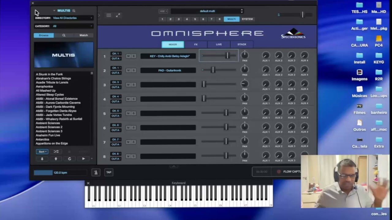Viewport: 392px width, 220px height.
Task: Click part 2 PAD - Guitartronik patch name
Action: coord(168,71)
